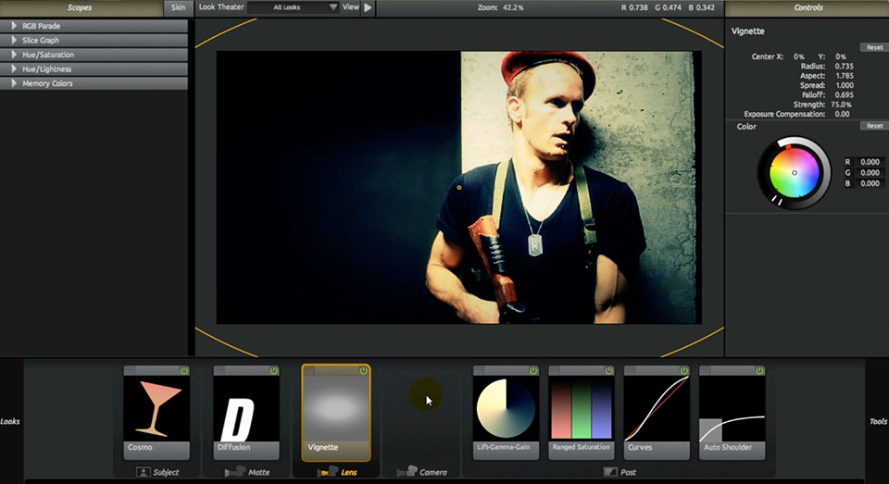
Task: Click the Falloff value 0.695
Action: [844, 95]
